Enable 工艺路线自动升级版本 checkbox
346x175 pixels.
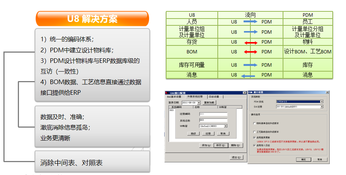[255, 132]
